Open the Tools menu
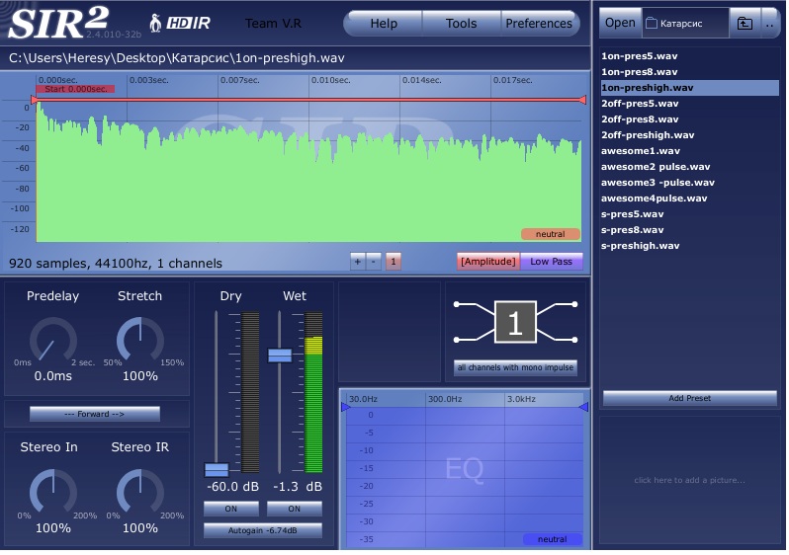Viewport: 789px width, 555px height. (x=461, y=24)
